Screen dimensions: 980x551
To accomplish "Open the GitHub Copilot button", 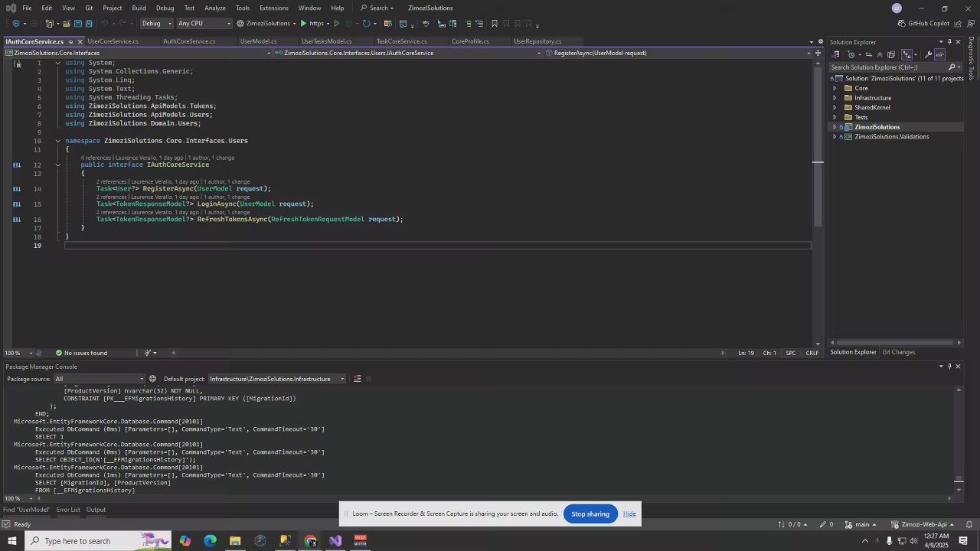I will 923,24.
